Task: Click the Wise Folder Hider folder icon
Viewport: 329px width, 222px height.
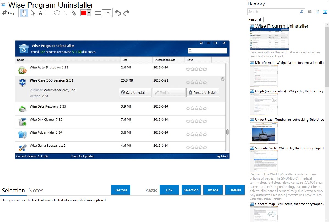Action: (23, 135)
